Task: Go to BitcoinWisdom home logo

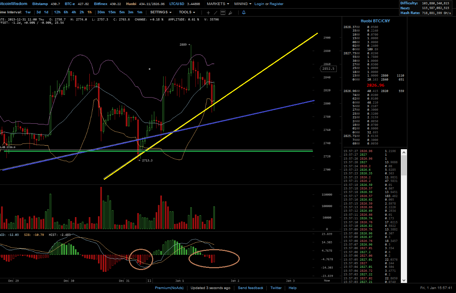Action: pos(14,4)
